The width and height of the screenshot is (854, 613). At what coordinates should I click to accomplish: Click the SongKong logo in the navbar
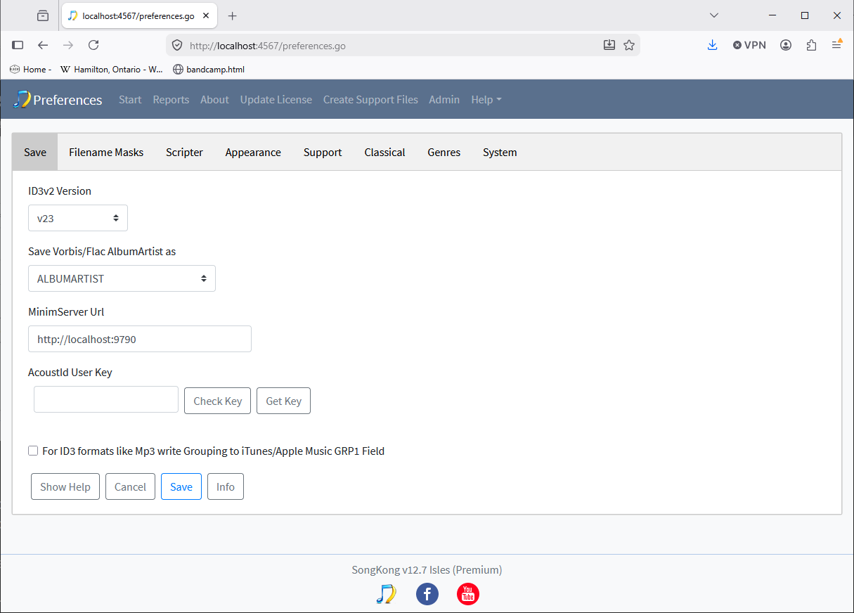coord(22,99)
